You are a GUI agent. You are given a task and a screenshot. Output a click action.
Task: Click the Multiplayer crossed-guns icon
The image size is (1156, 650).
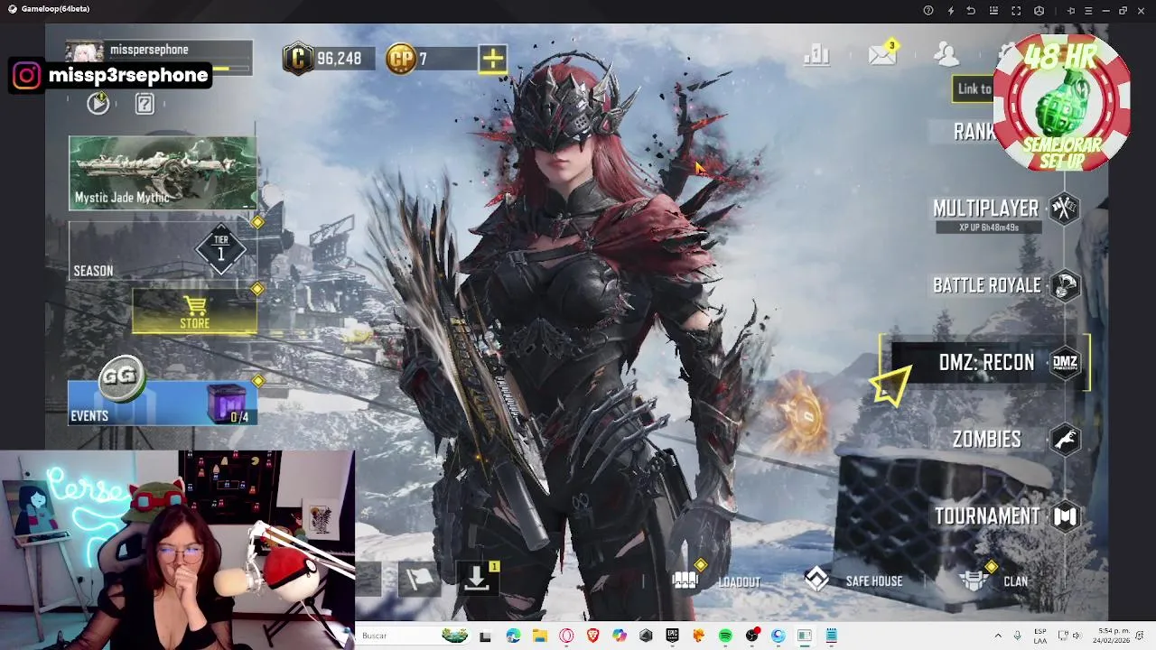pos(1066,209)
